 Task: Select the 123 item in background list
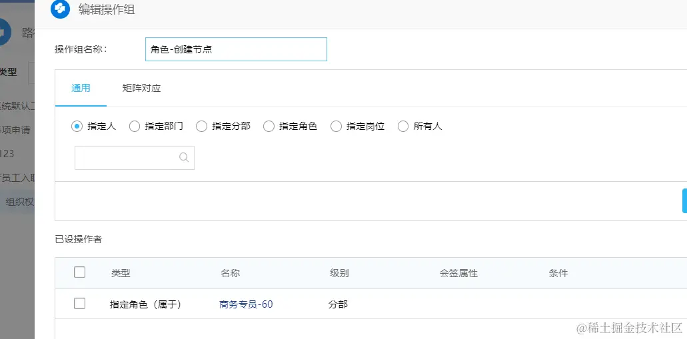[x=7, y=154]
